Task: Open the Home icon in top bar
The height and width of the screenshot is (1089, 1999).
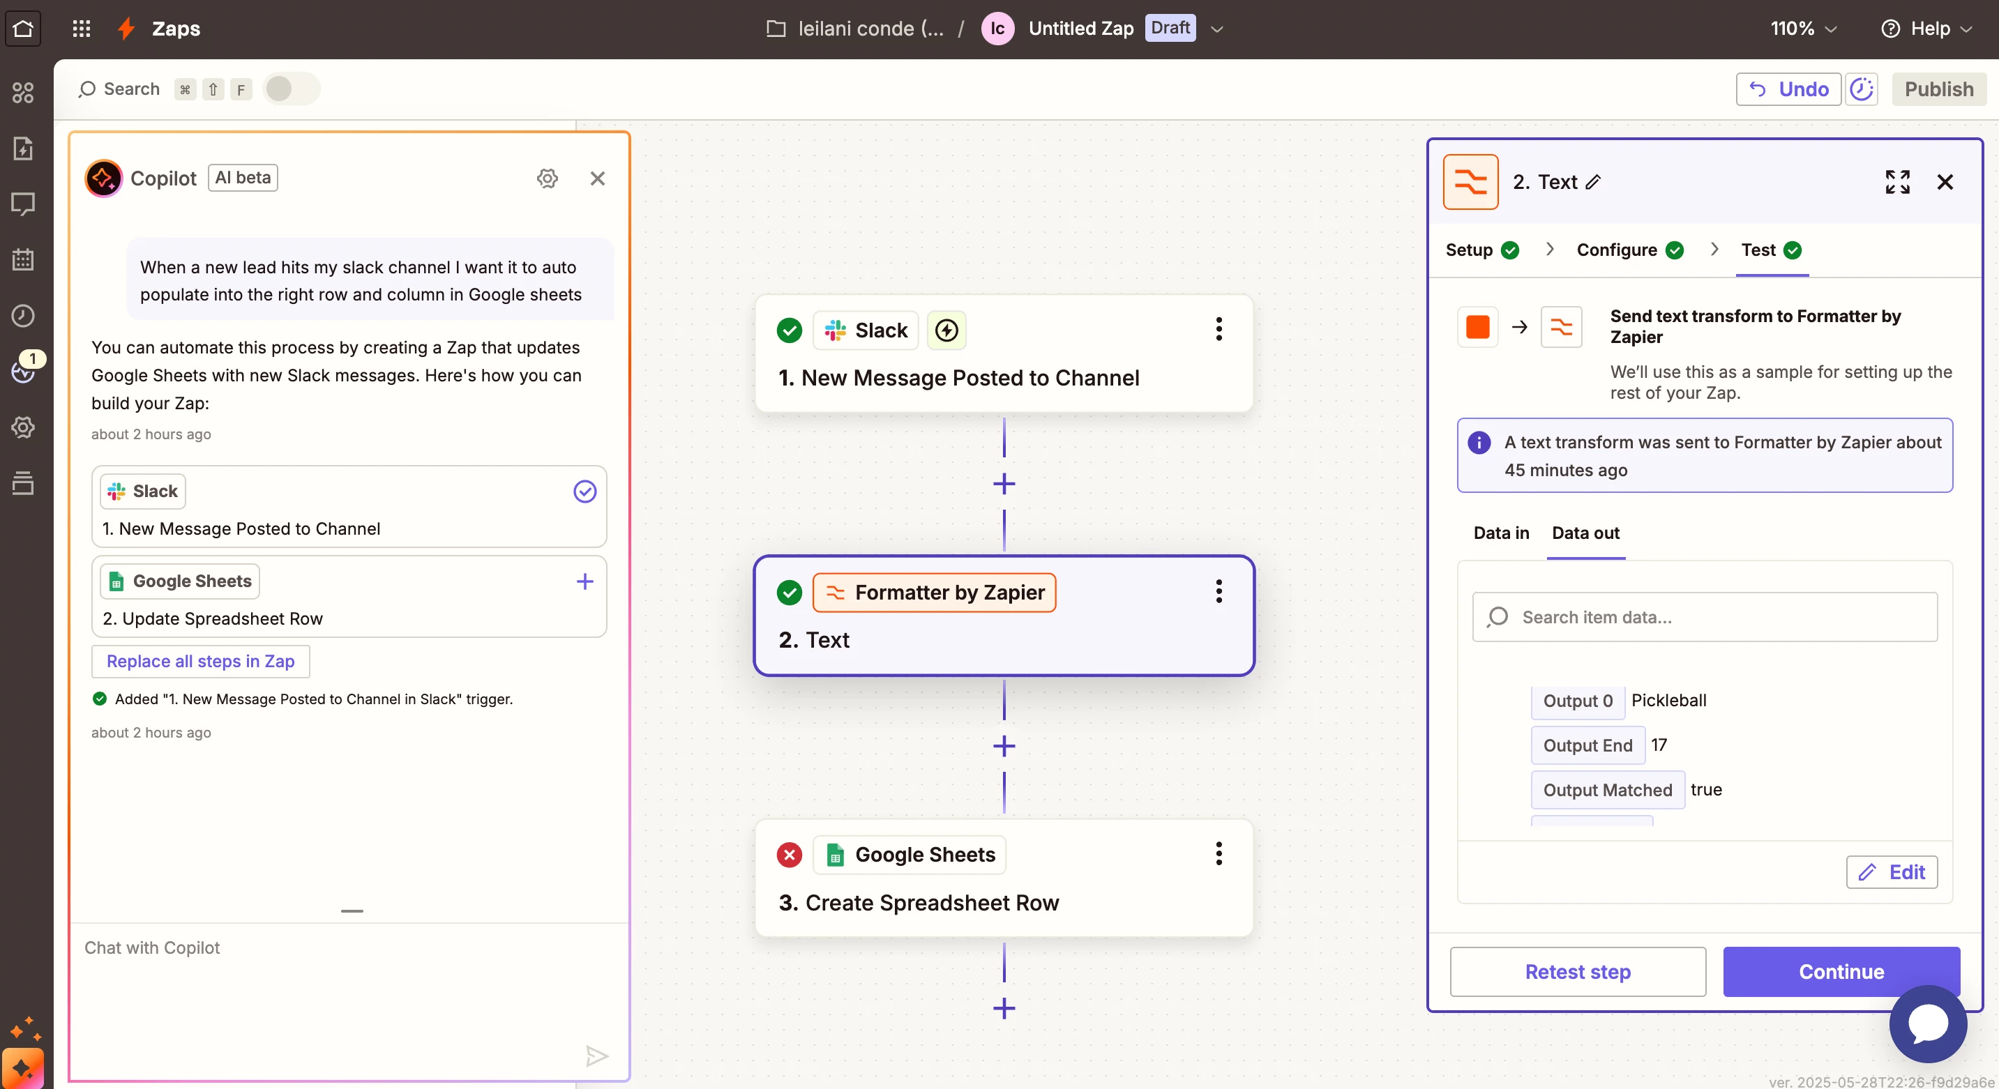Action: pyautogui.click(x=23, y=29)
